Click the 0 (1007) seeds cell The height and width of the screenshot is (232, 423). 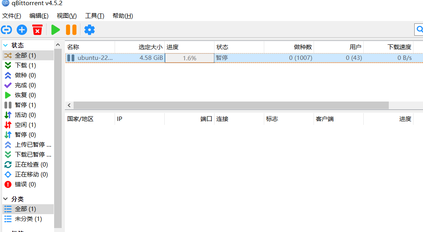tap(289, 58)
